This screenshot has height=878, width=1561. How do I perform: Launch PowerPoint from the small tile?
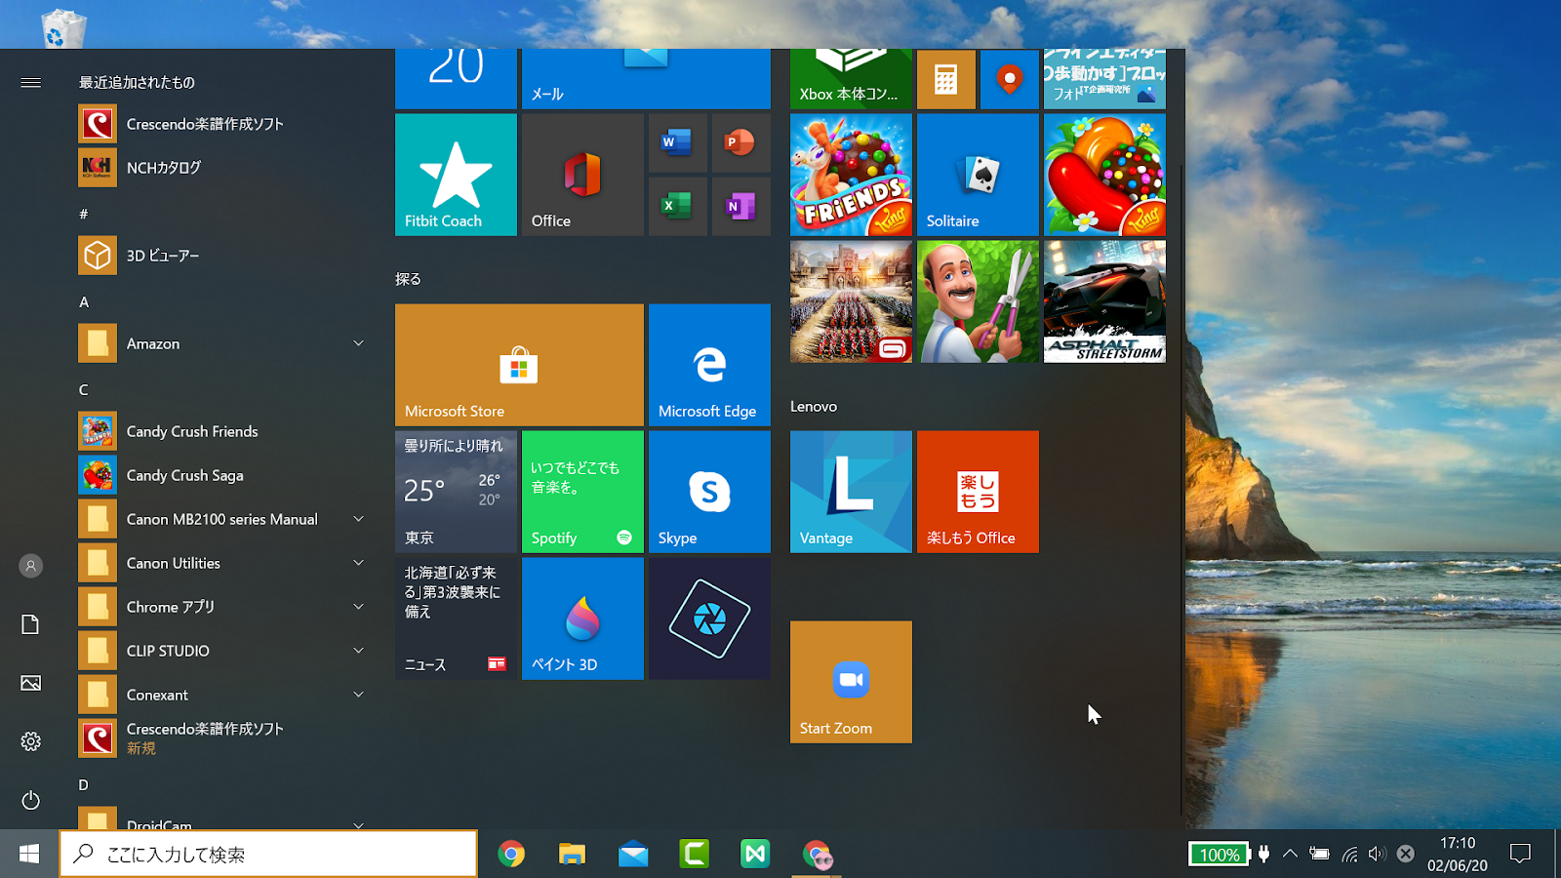click(740, 143)
